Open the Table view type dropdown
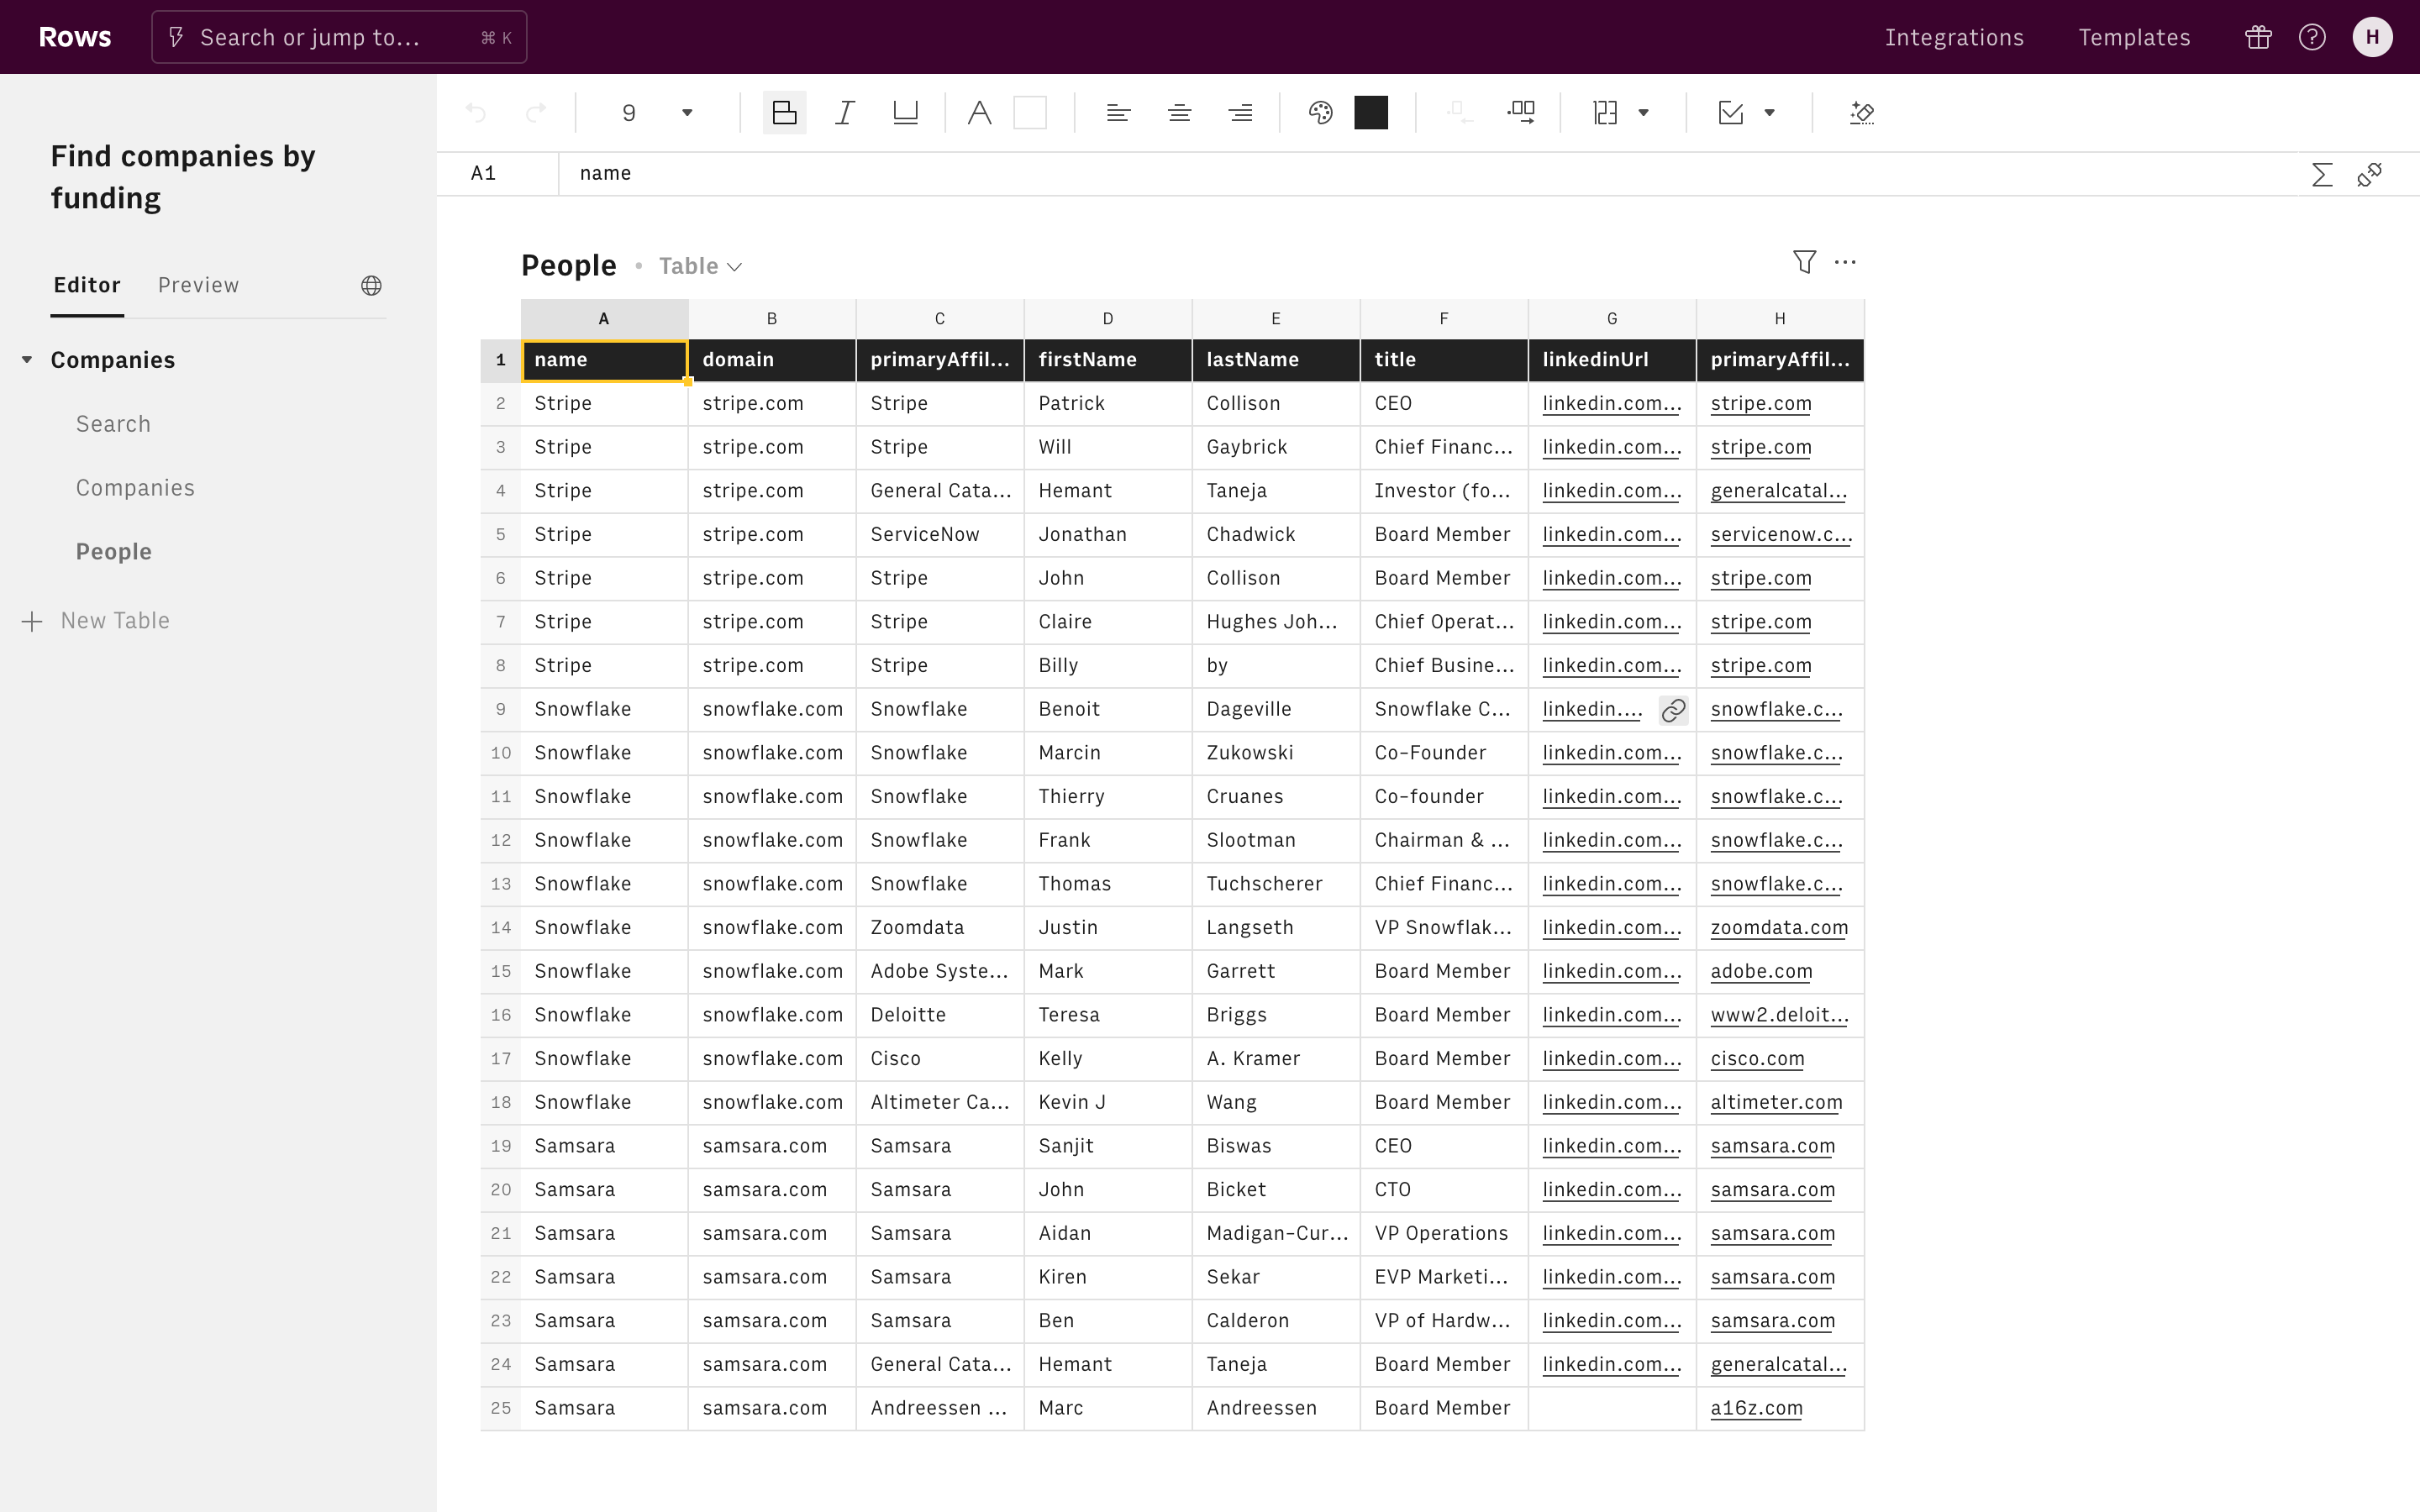Image resolution: width=2420 pixels, height=1512 pixels. [700, 266]
